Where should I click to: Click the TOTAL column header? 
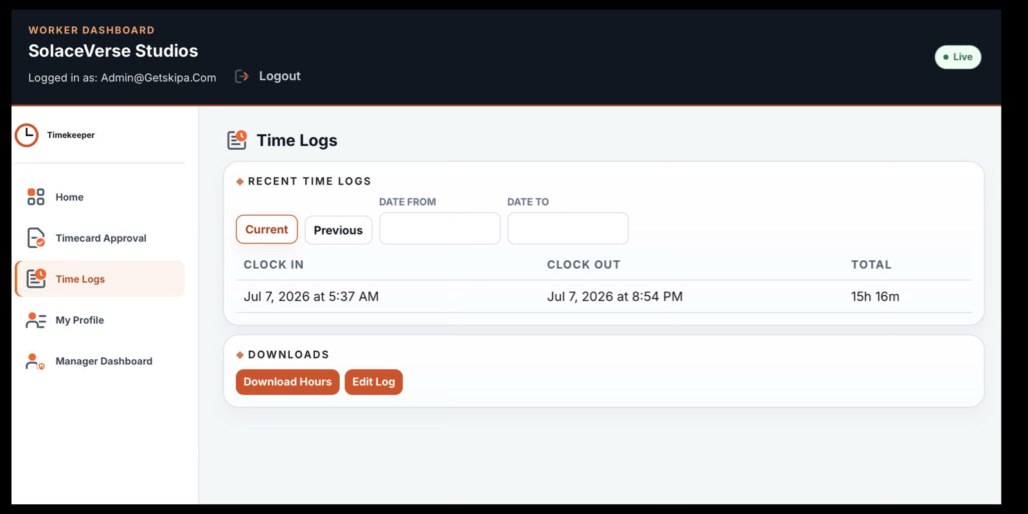pos(871,265)
